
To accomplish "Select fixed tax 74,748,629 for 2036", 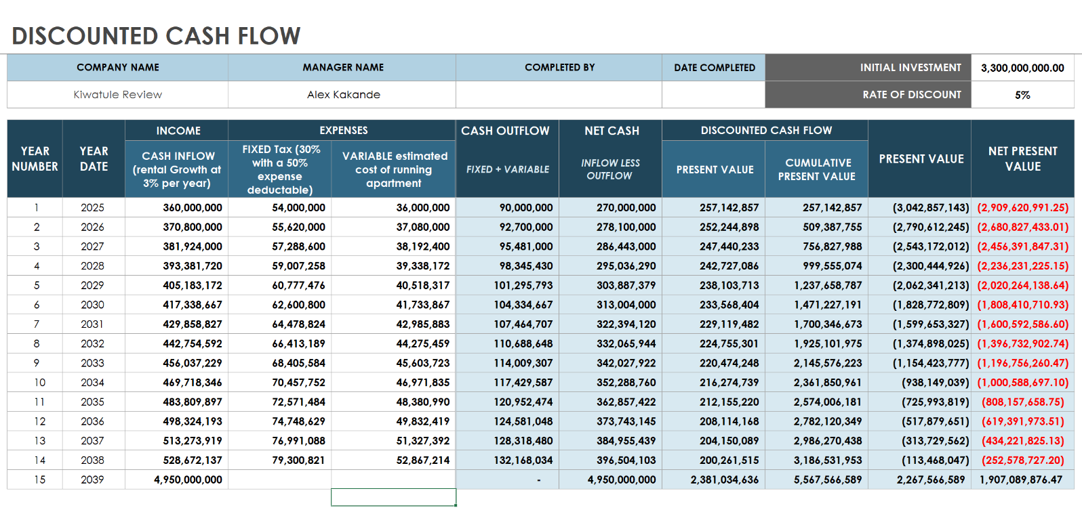I will (280, 422).
